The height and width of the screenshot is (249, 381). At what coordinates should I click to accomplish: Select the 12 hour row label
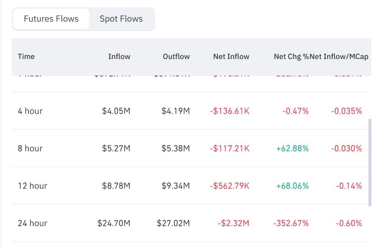pos(32,186)
